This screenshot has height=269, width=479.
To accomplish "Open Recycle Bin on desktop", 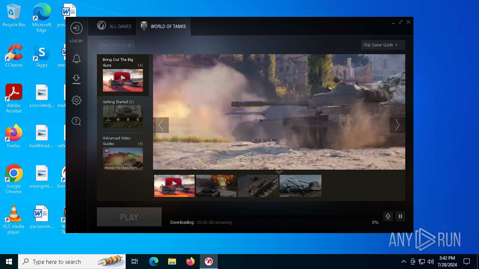I will coord(14,16).
